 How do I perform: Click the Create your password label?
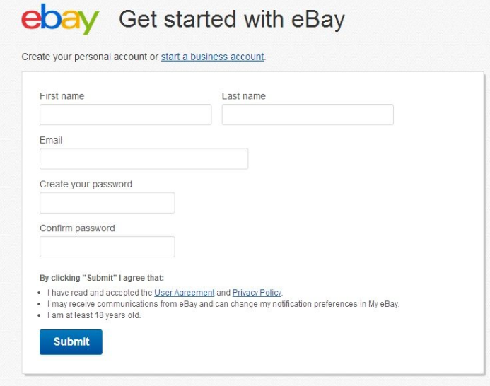tap(86, 184)
